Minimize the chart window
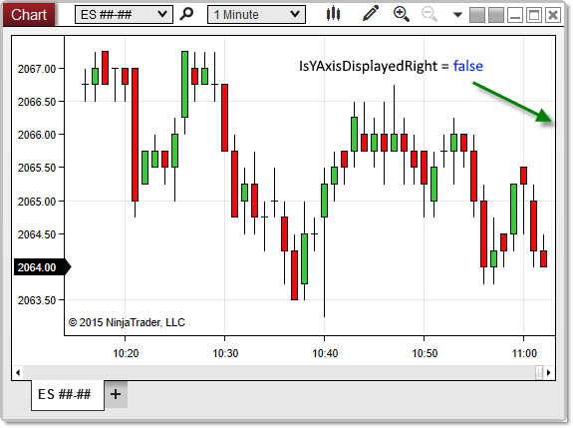The width and height of the screenshot is (573, 428). [x=515, y=15]
